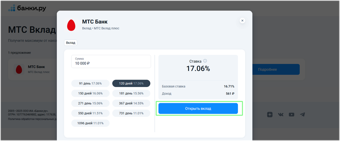This screenshot has height=141, width=340.
Task: Select the 731 день 11.01% term
Action: 131,113
